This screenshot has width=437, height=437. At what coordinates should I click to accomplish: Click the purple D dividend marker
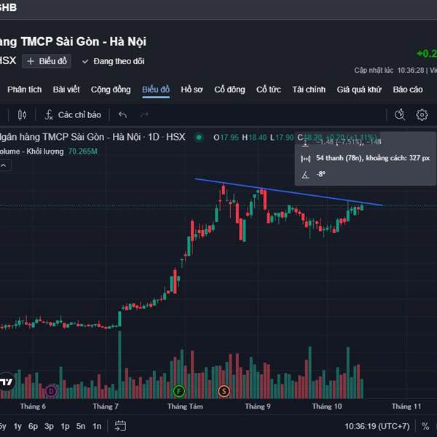[x=51, y=391]
